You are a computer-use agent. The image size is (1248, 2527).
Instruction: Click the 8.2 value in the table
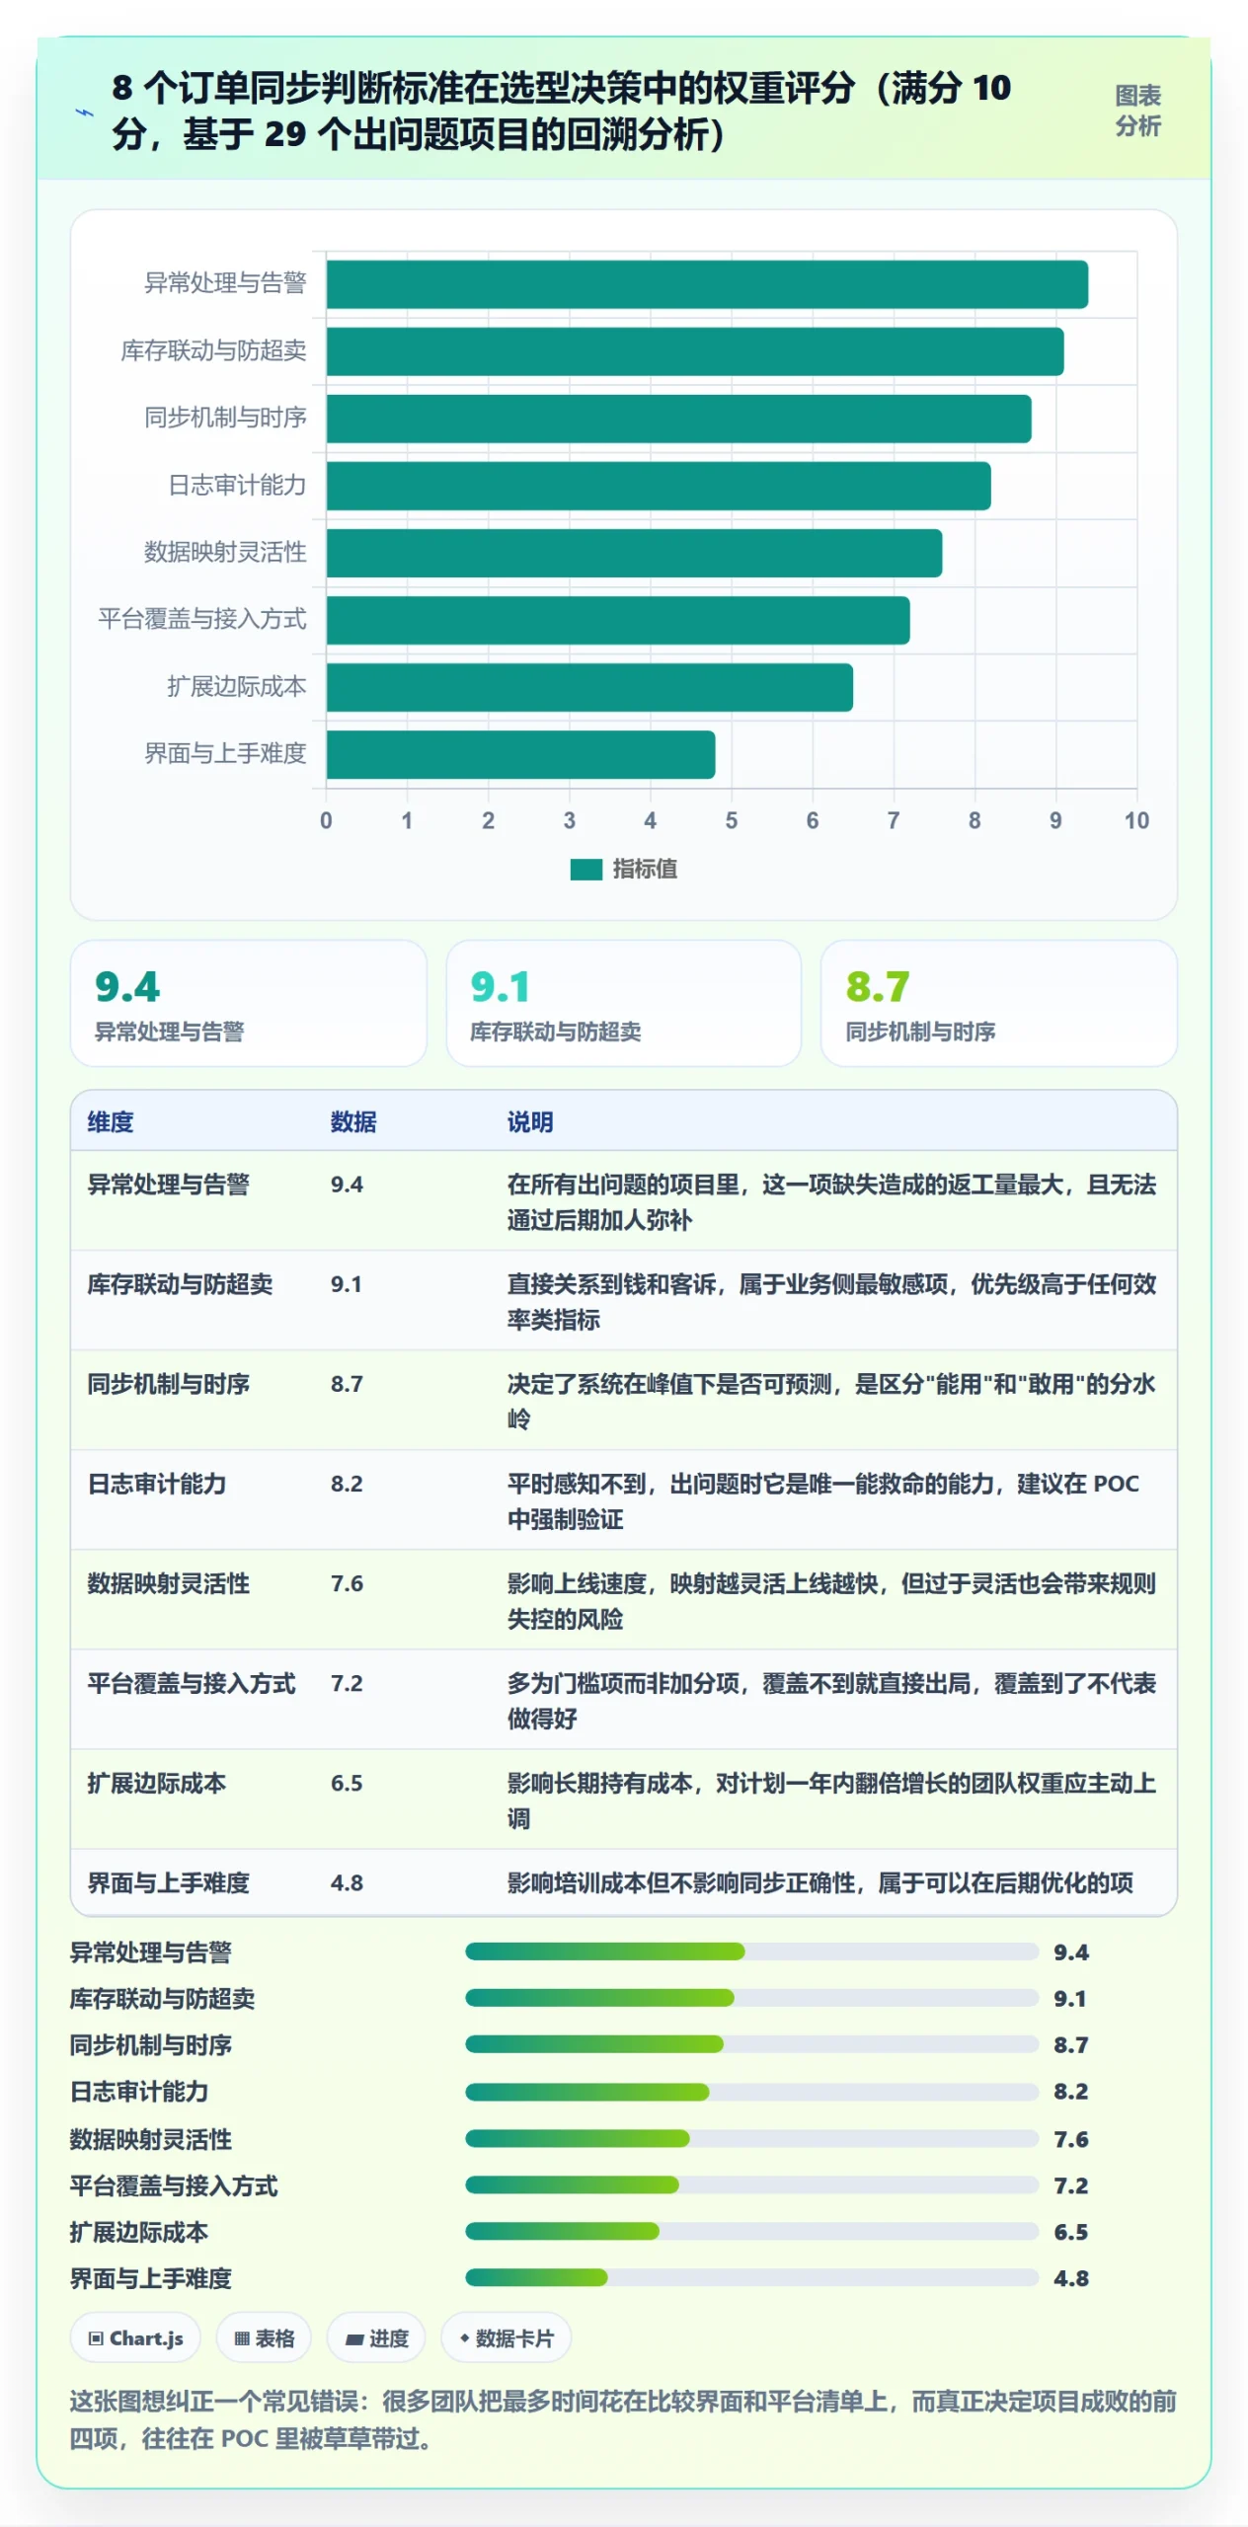click(347, 1483)
